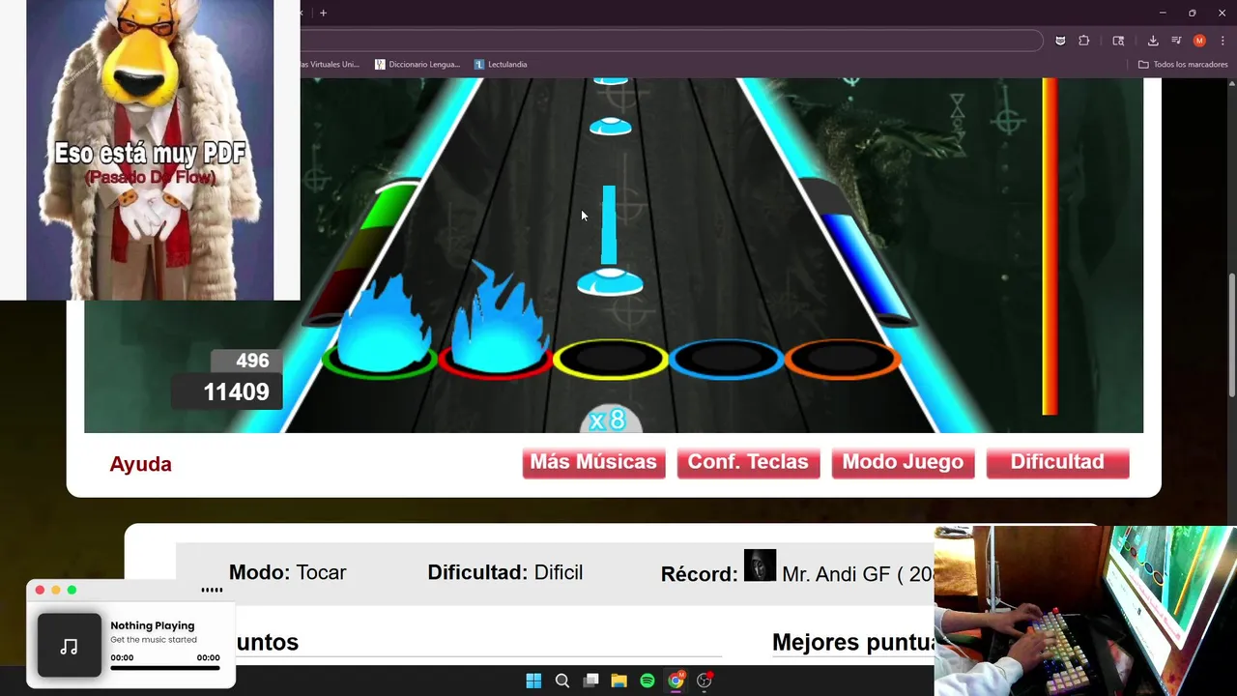Open the Chrome three-dot menu
The width and height of the screenshot is (1237, 696).
coord(1223,41)
